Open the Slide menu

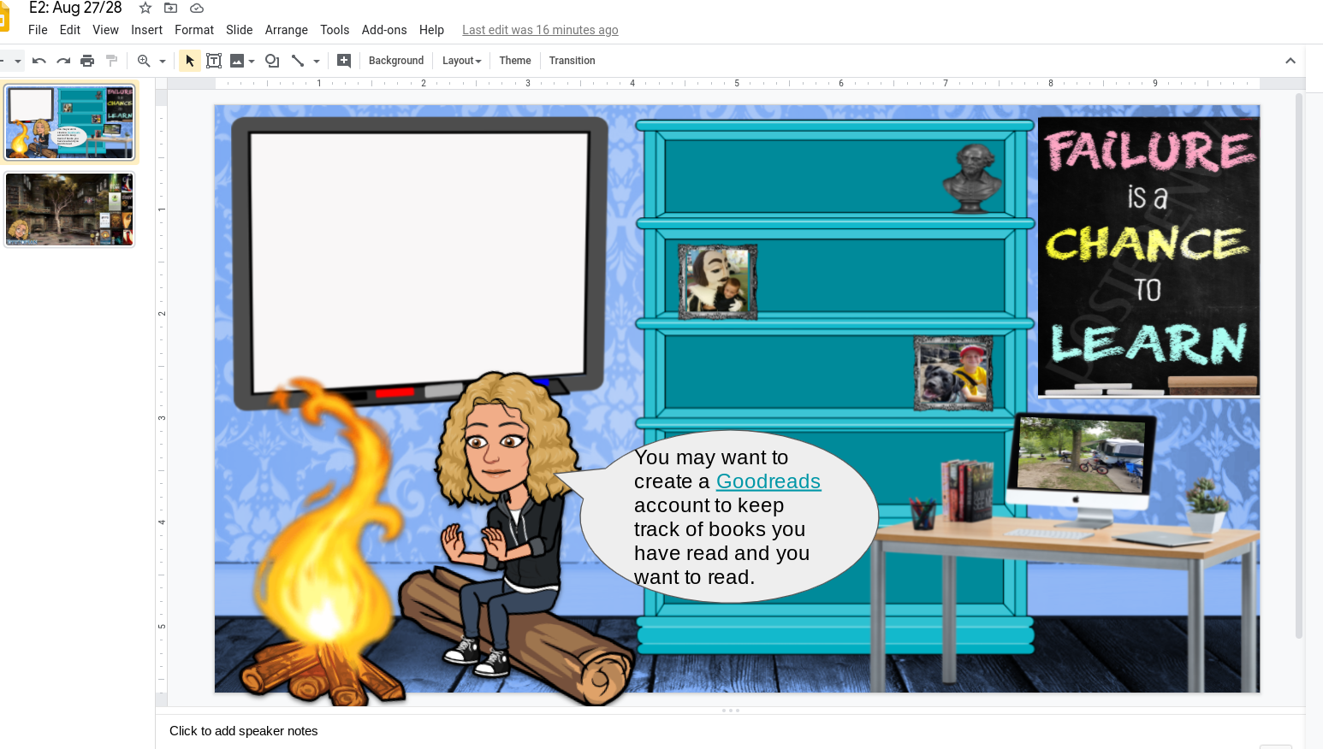[240, 30]
